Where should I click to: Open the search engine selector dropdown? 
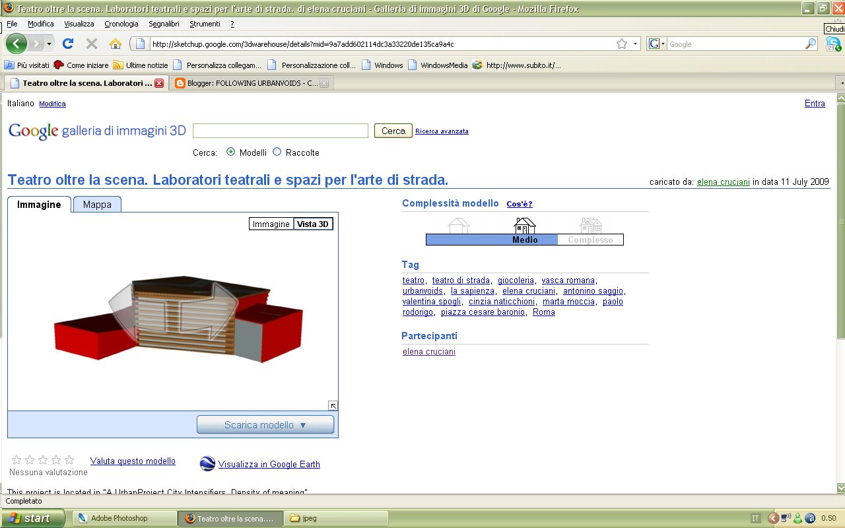click(x=656, y=44)
